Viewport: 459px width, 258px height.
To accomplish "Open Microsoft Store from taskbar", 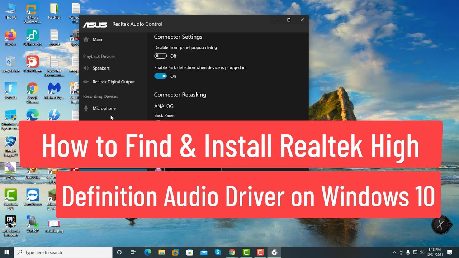I will coord(190,252).
